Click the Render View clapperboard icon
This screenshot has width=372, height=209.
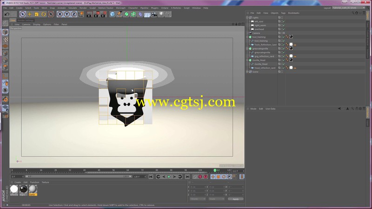(89, 14)
